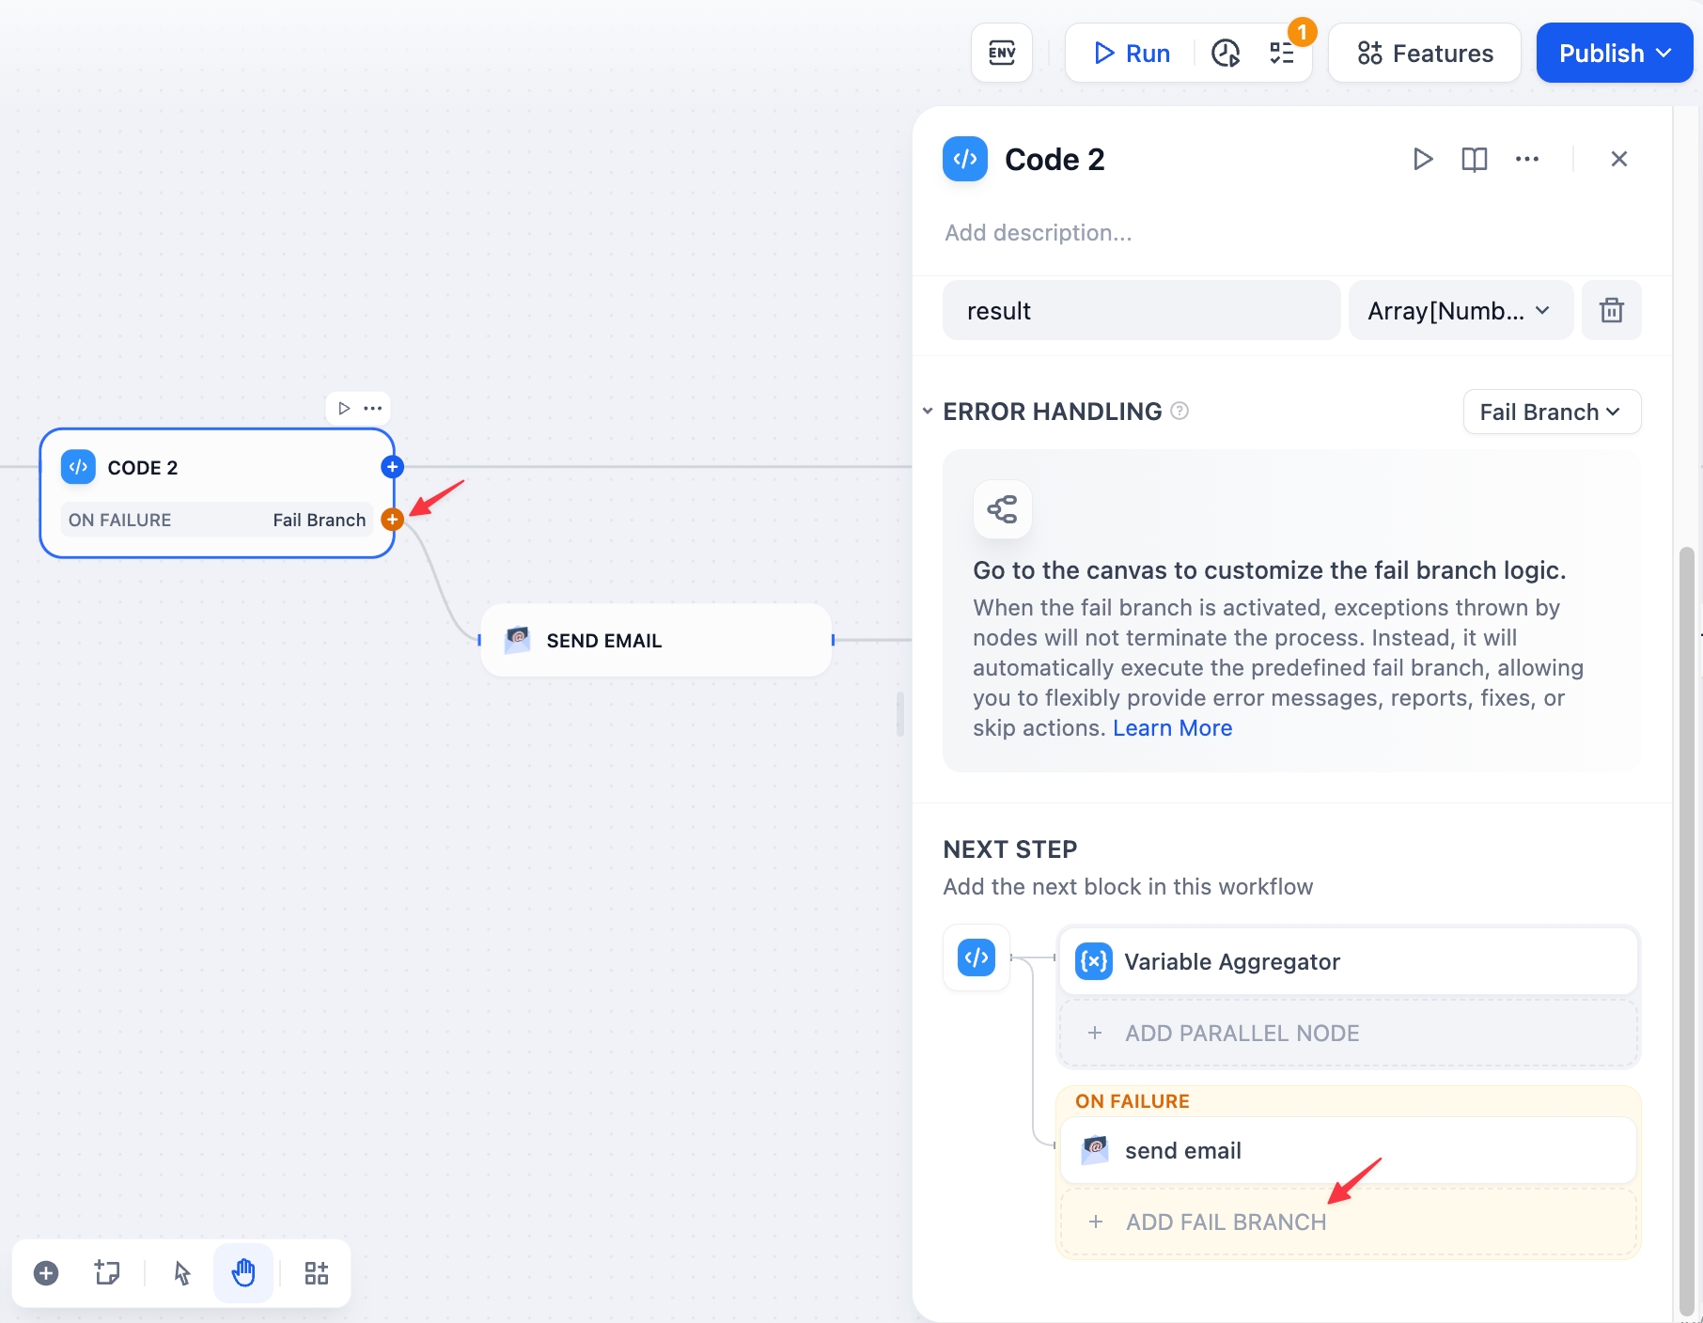Click the Learn More link
This screenshot has width=1703, height=1323.
tap(1172, 728)
